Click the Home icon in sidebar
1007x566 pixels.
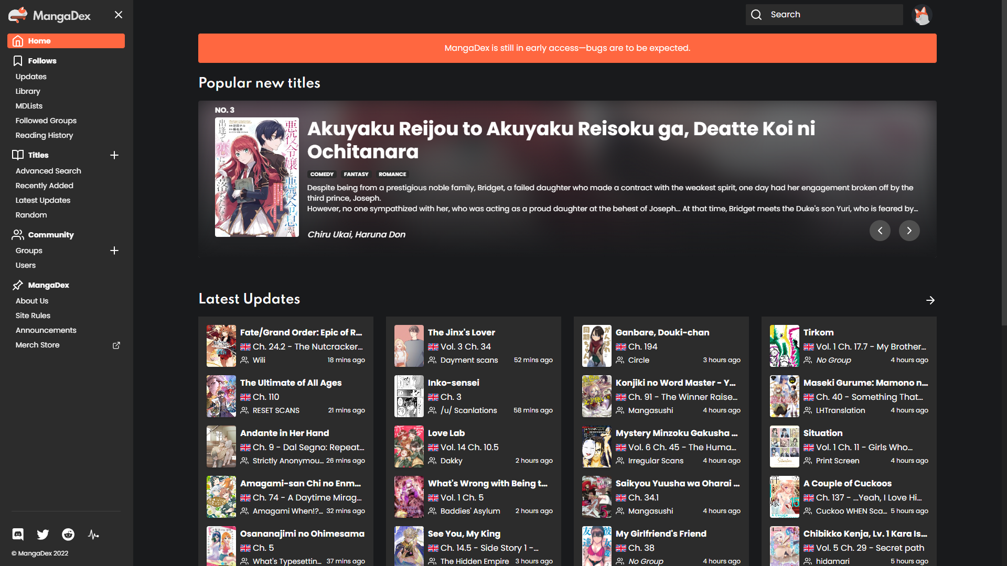coord(18,41)
